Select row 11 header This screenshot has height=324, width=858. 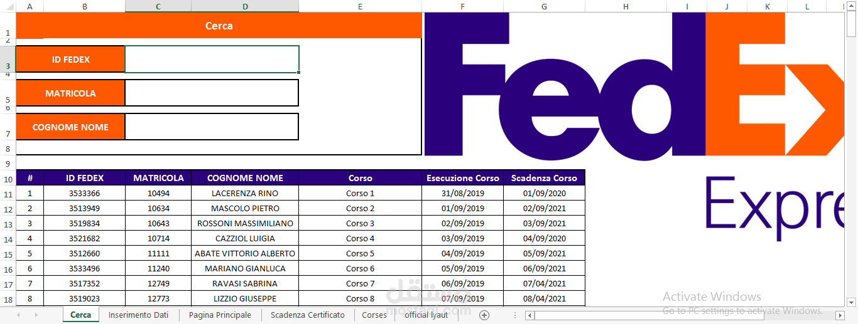(x=8, y=194)
